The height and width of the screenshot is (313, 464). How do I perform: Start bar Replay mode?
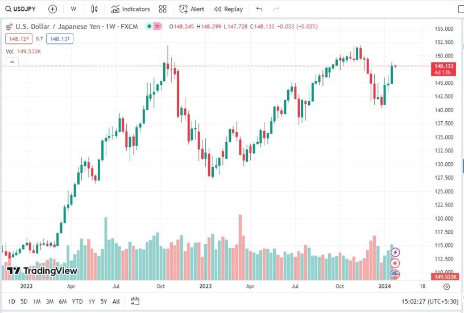228,9
